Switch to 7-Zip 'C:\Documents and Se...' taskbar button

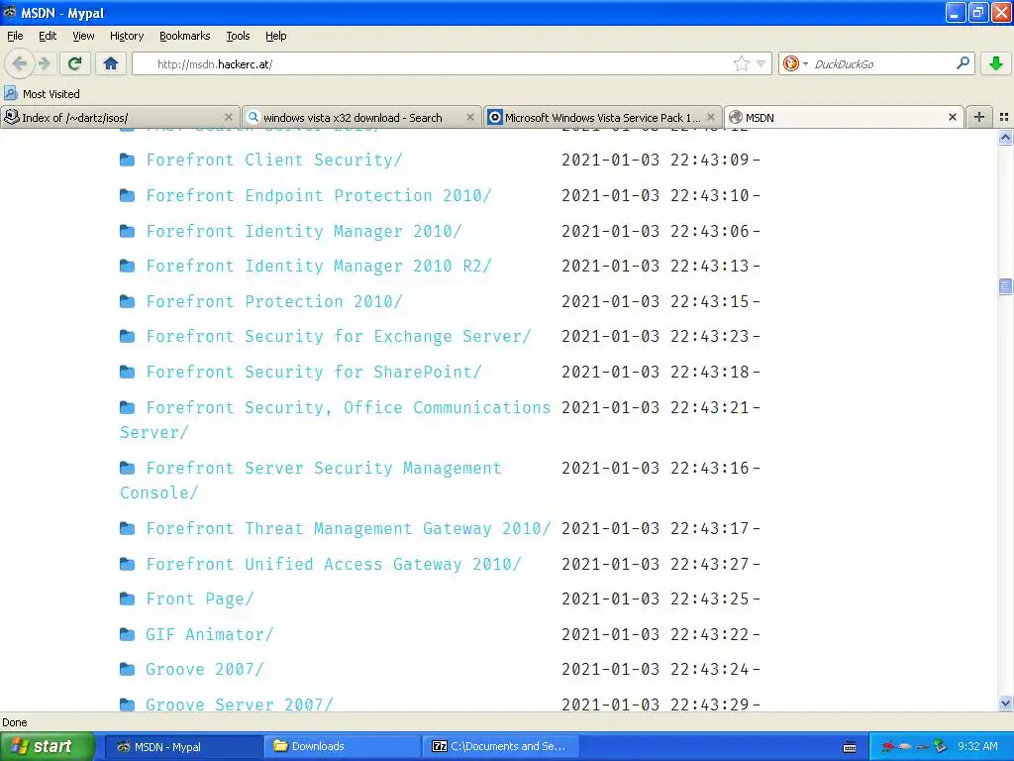tap(500, 747)
